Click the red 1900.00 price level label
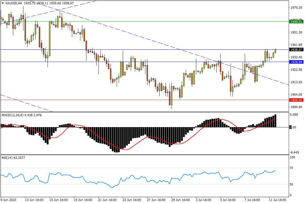This screenshot has height=203, width=305. coord(296,100)
